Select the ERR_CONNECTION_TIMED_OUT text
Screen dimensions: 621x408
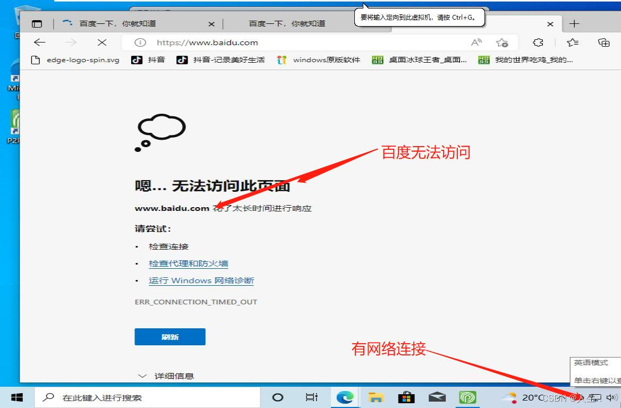[196, 302]
